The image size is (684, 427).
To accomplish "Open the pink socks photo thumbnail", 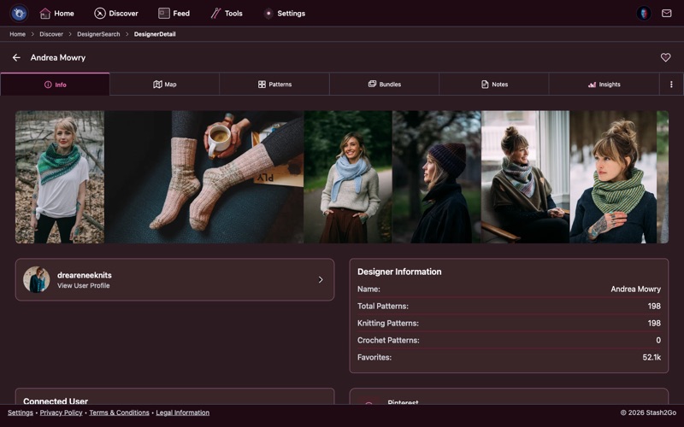I will point(204,177).
